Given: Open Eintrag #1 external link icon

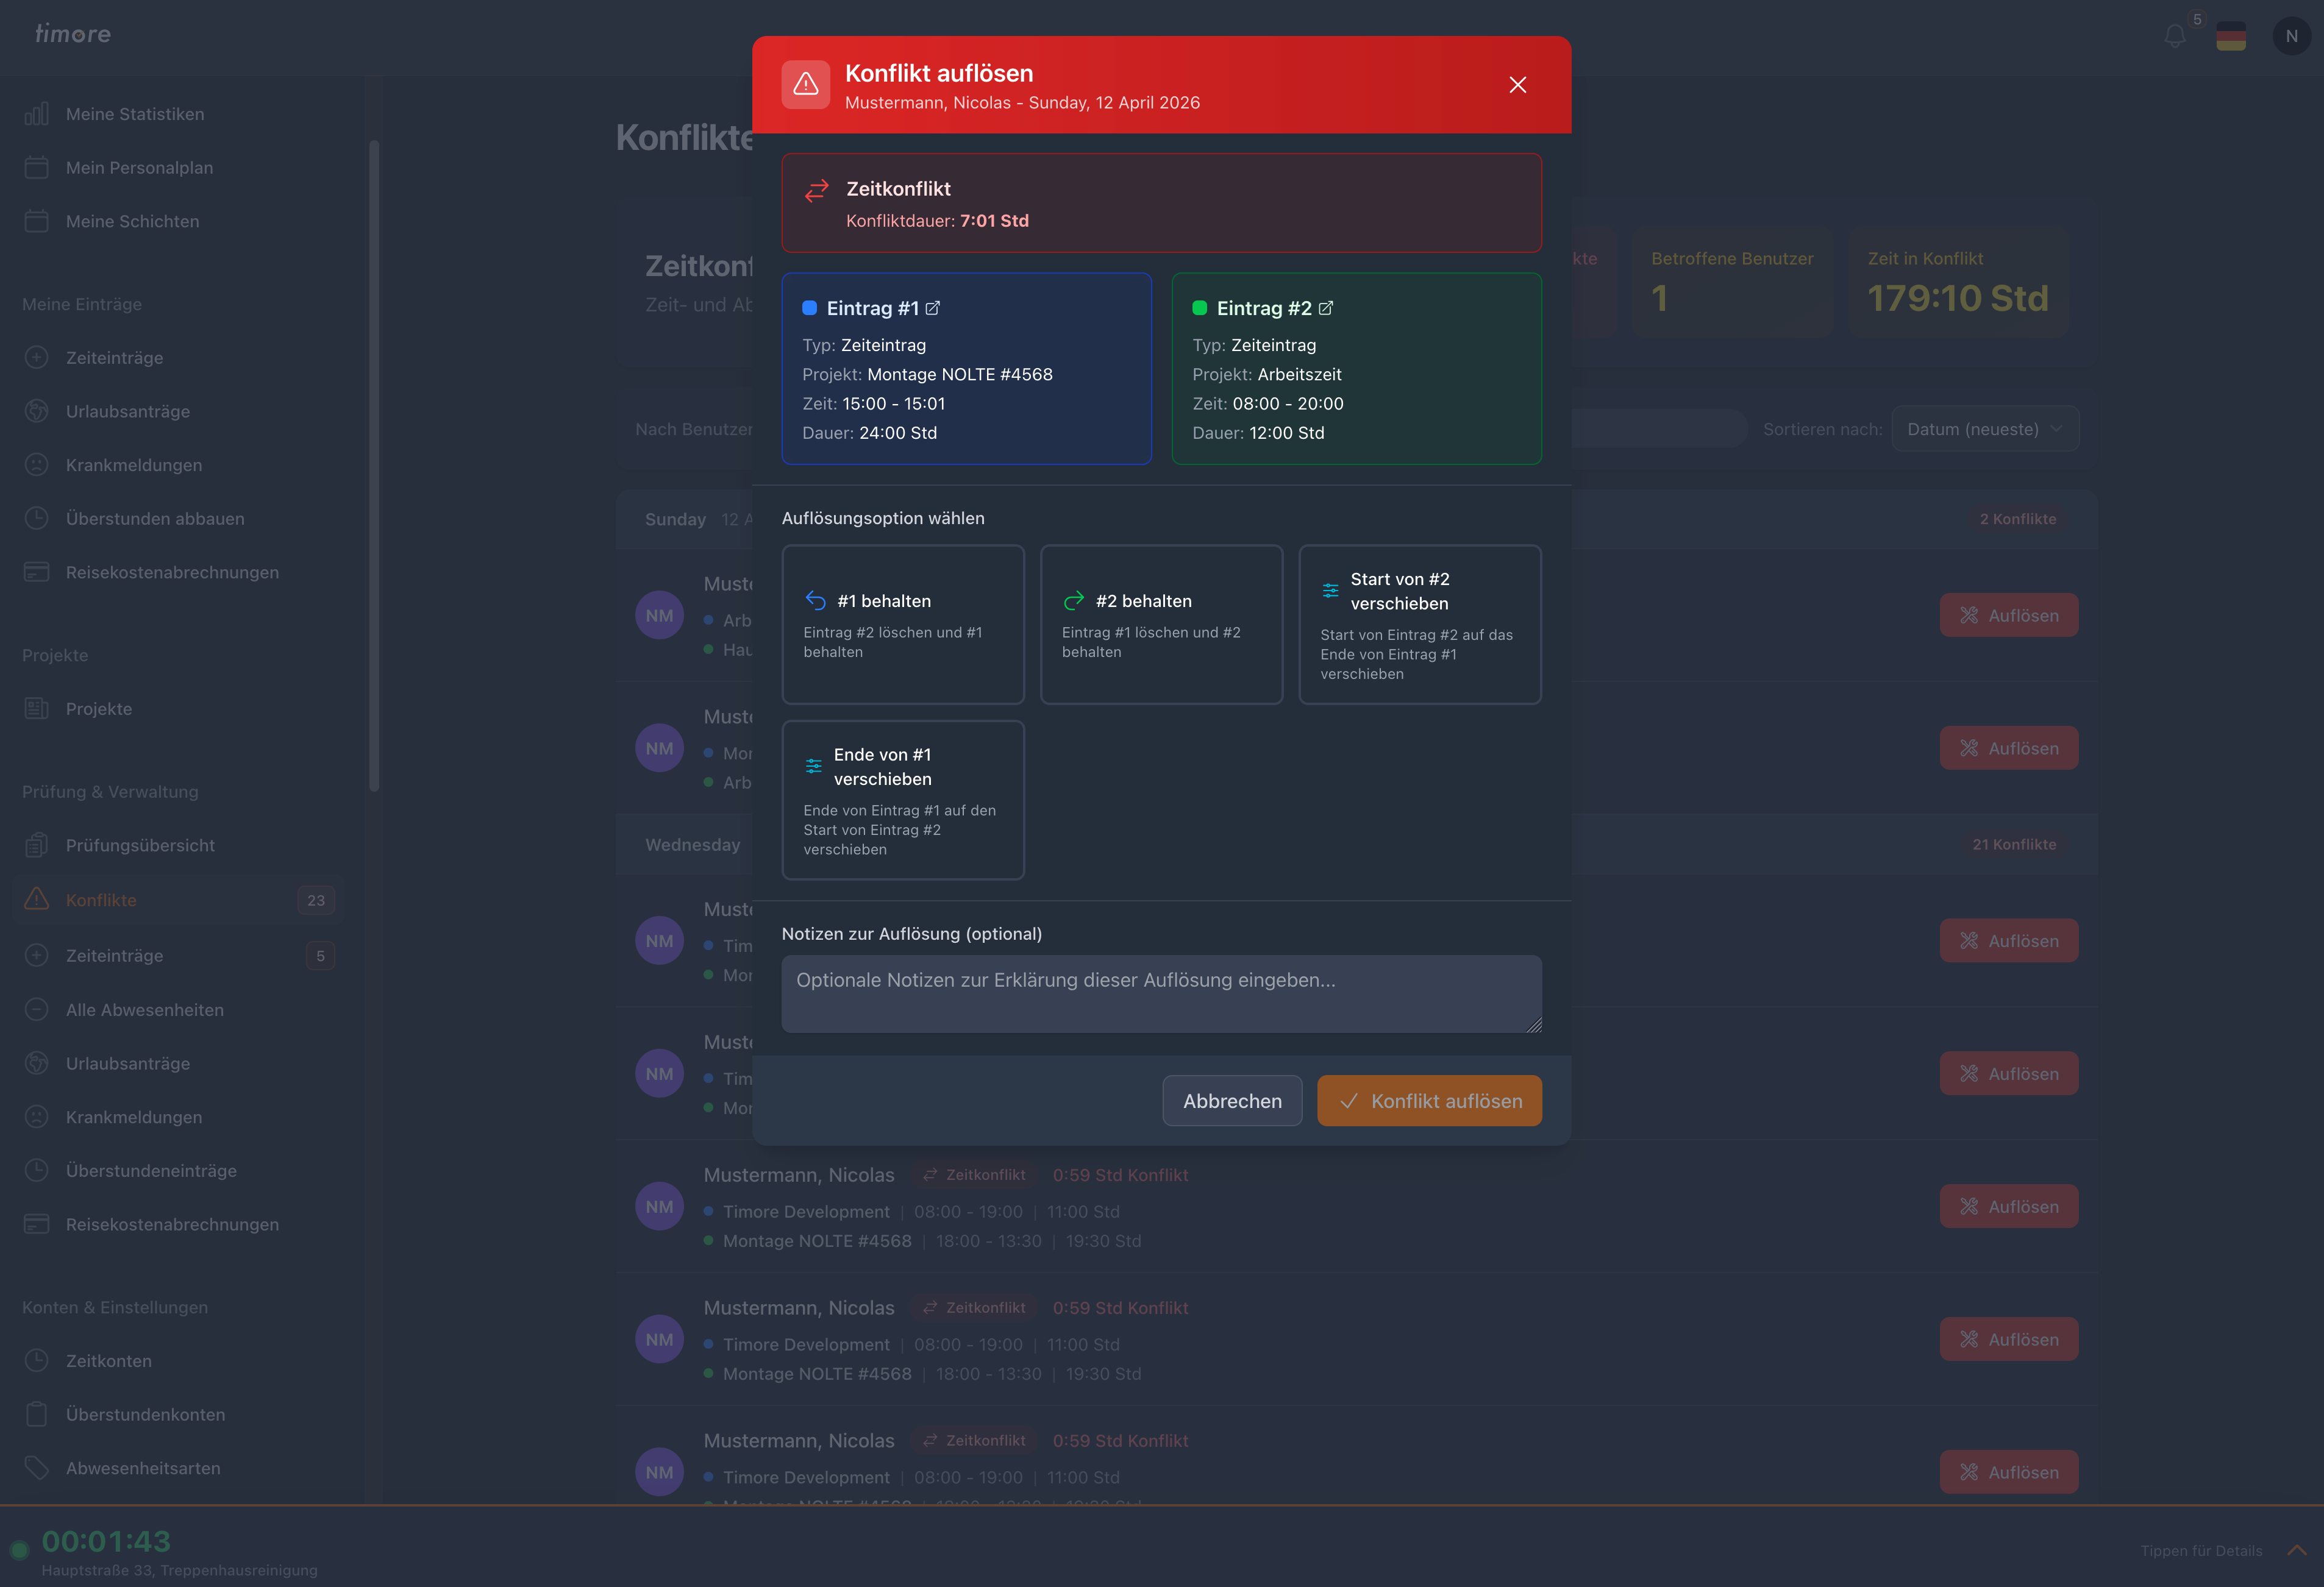Looking at the screenshot, I should (x=932, y=308).
